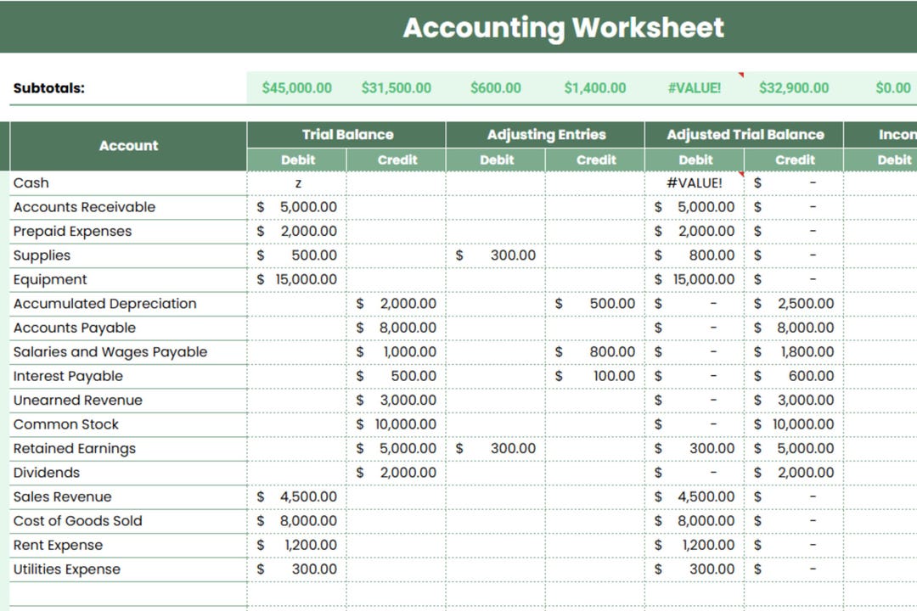Select the $45,000.00 subtotal cell
This screenshot has width=917, height=611.
(296, 87)
